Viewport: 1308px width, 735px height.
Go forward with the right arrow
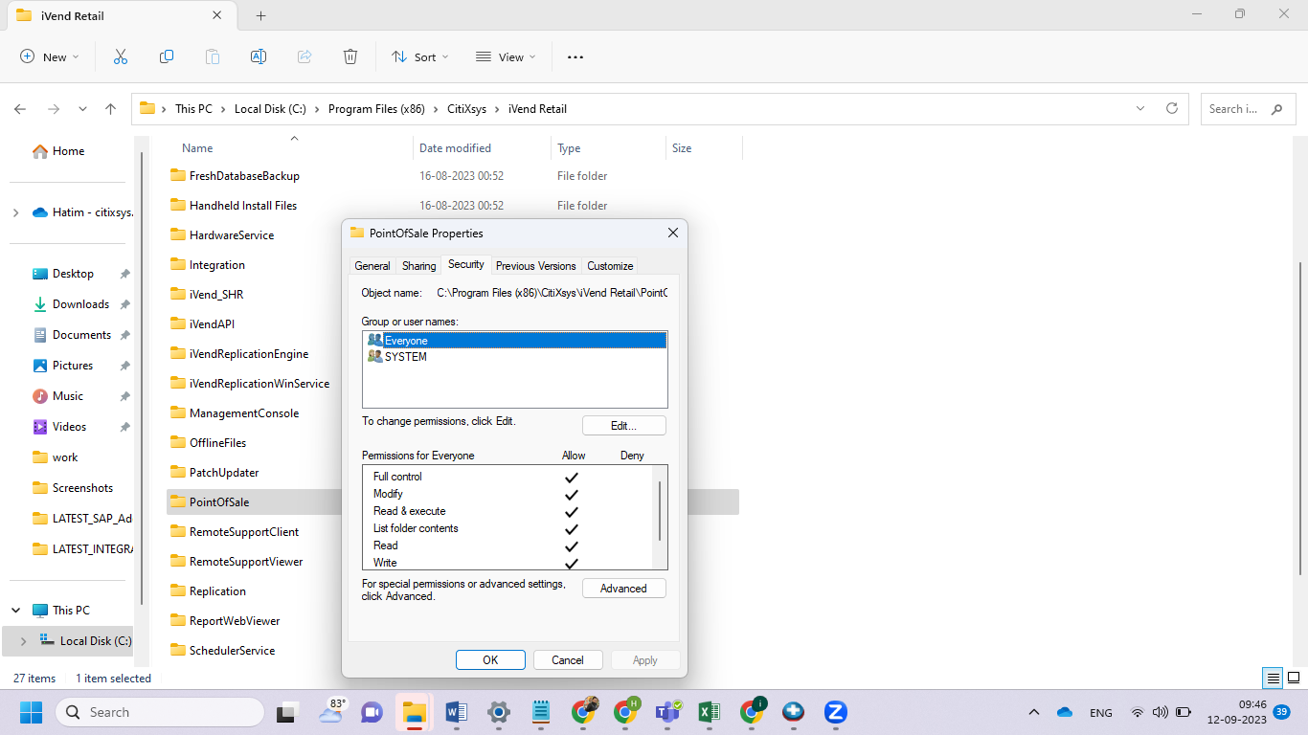coord(54,109)
